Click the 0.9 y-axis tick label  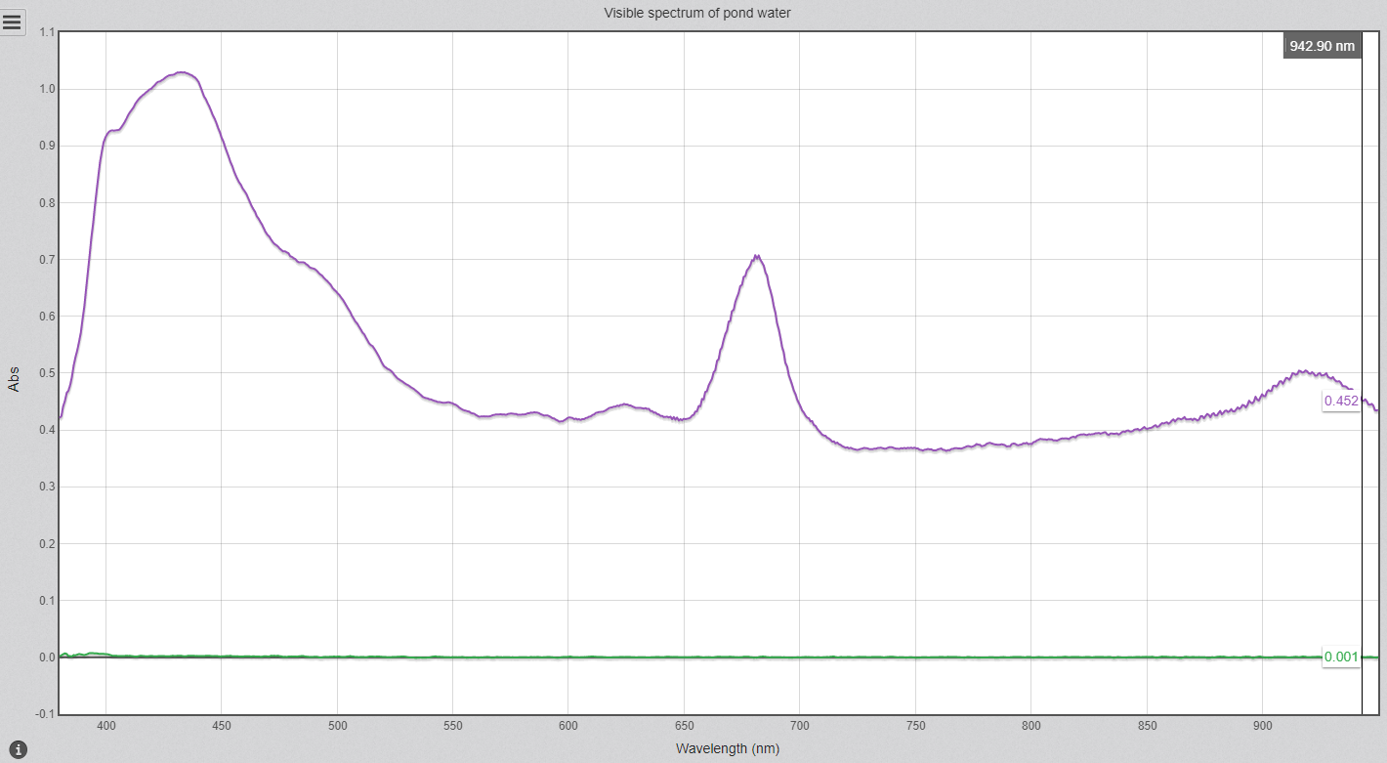coord(47,146)
